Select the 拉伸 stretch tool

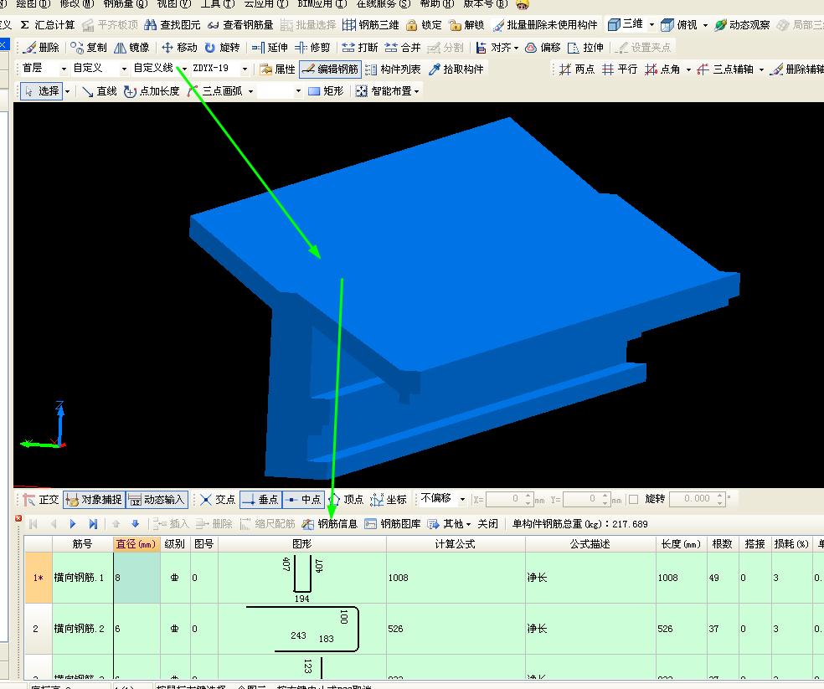pyautogui.click(x=585, y=47)
